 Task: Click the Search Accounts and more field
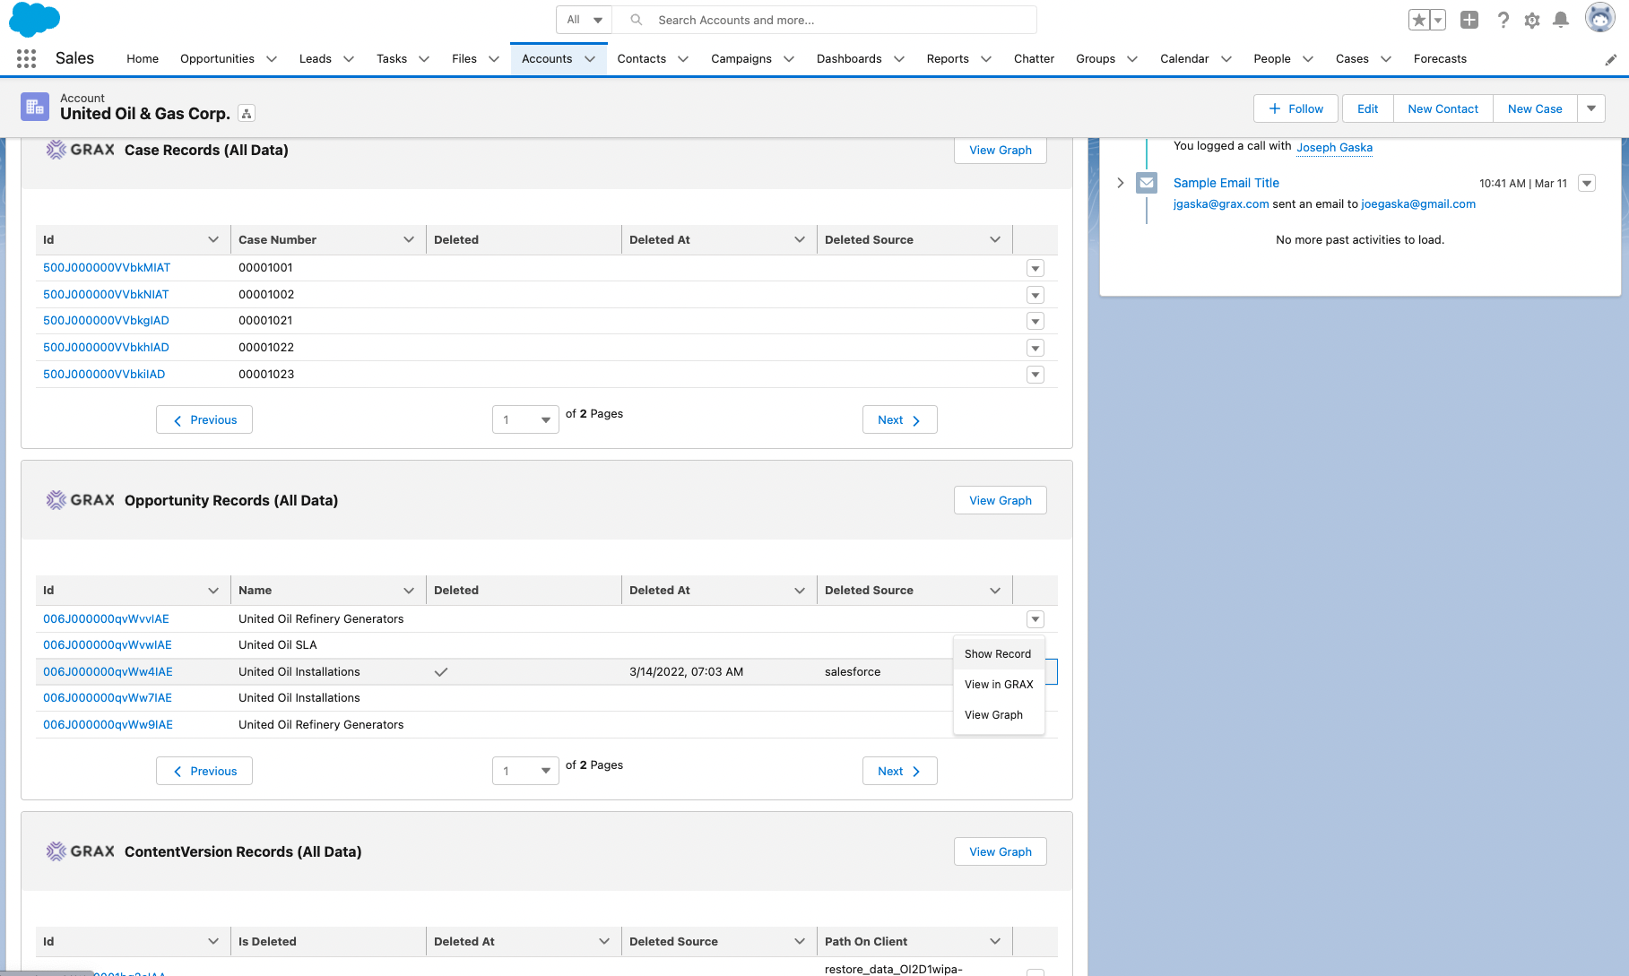825,20
